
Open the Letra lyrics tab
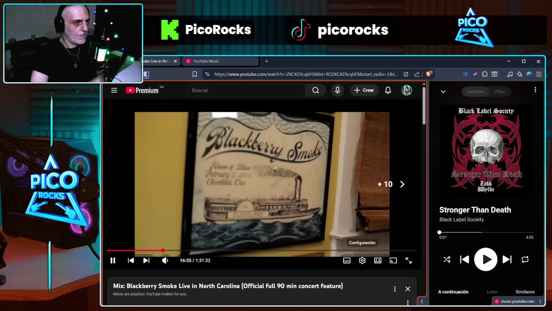(492, 292)
